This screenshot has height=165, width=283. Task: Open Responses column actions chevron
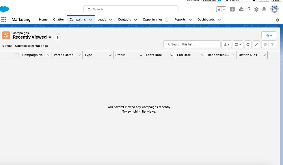pyautogui.click(x=233, y=55)
